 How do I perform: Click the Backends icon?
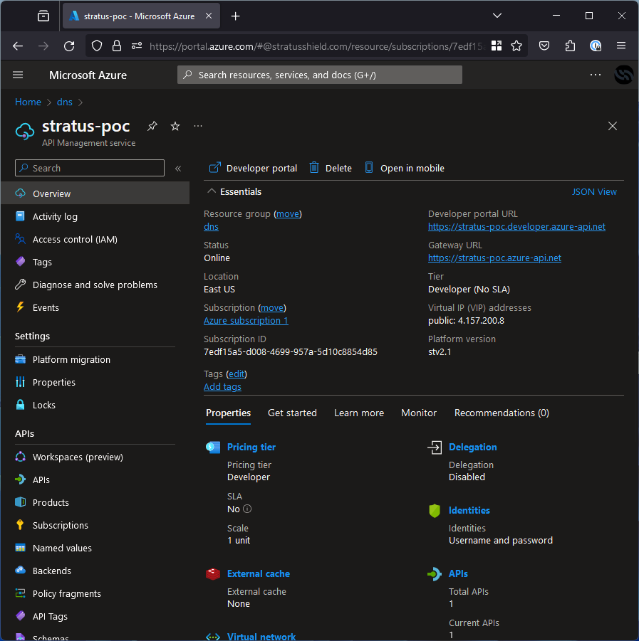(20, 571)
